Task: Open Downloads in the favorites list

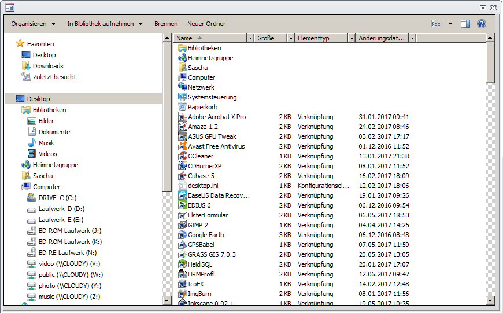Action: [48, 66]
